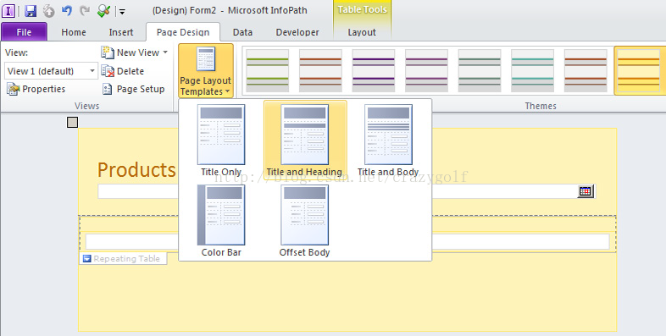Switch to the Table Tools Layout tab
This screenshot has width=666, height=336.
pos(362,32)
